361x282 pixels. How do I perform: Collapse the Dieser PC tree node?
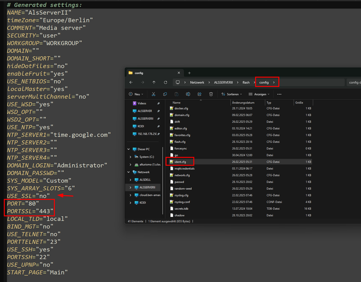click(129, 149)
